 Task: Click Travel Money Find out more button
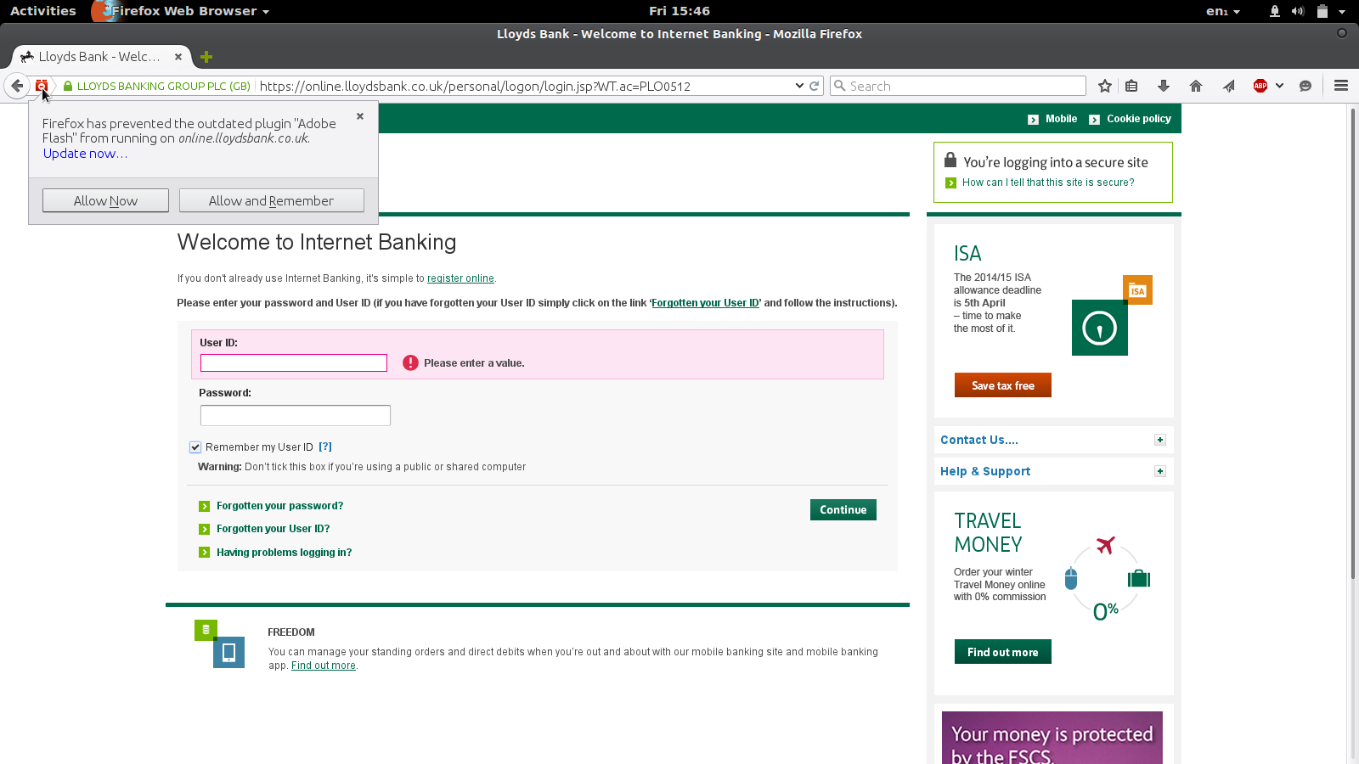[x=1003, y=652]
